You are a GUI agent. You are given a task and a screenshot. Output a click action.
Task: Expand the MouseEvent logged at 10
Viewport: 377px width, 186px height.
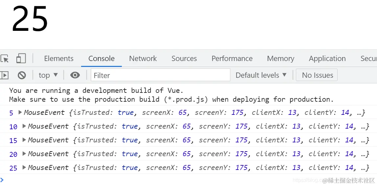(x=24, y=126)
